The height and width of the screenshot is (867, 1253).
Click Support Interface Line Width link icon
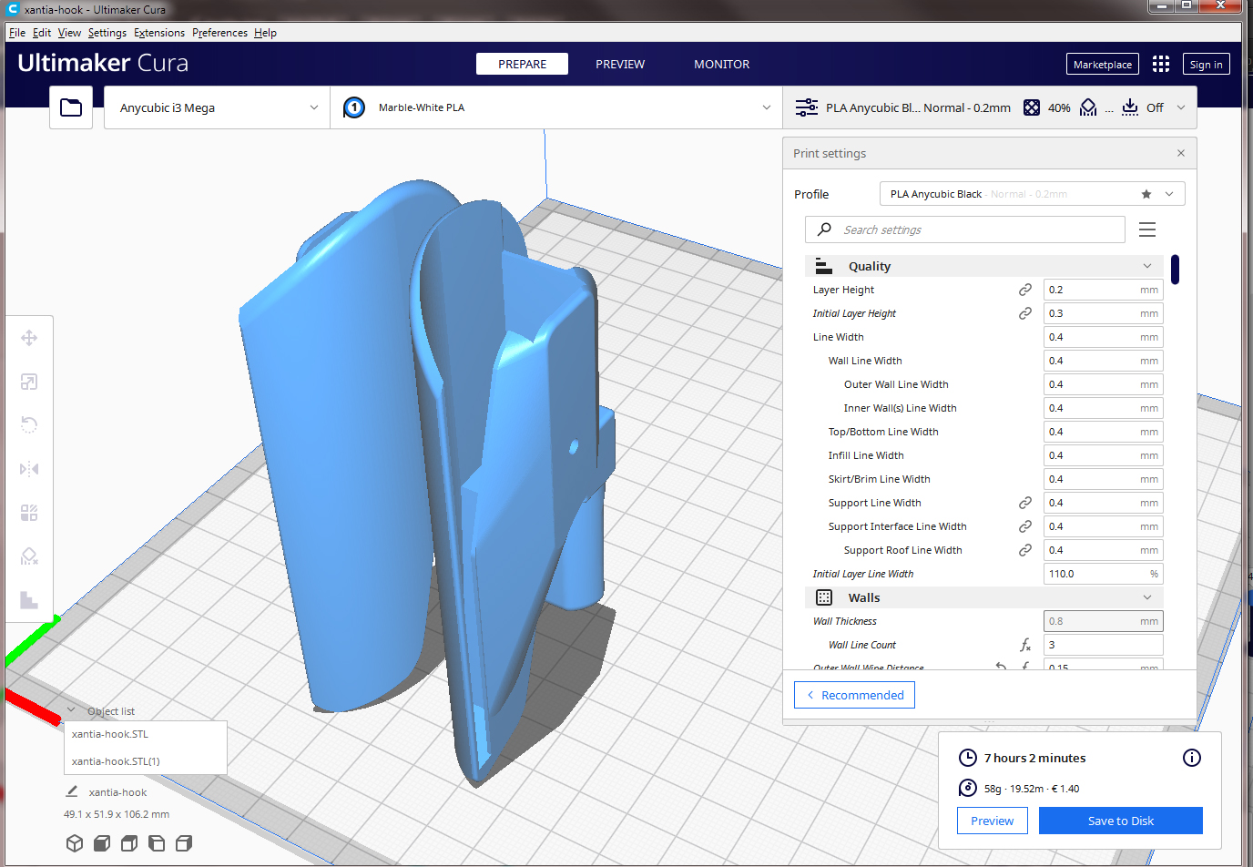coord(1025,526)
